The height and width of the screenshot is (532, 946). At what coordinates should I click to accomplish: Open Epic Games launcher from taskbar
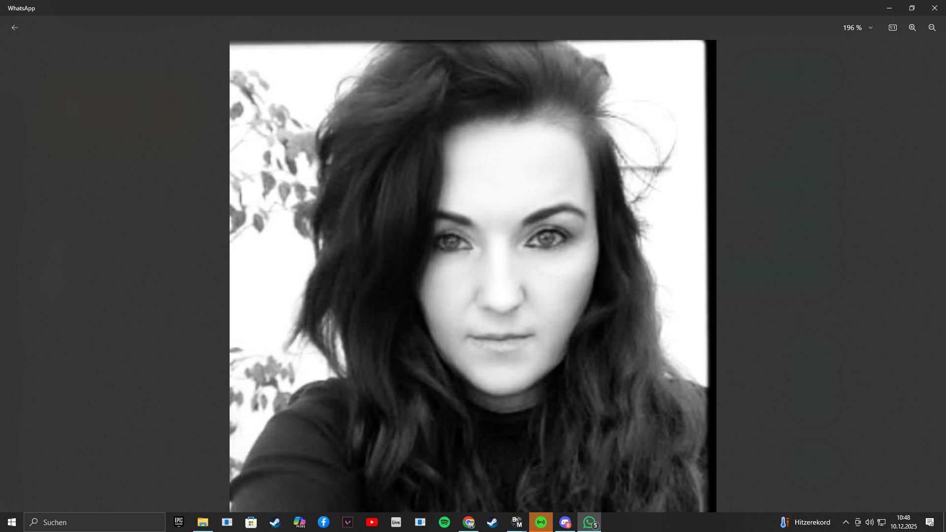(x=179, y=522)
